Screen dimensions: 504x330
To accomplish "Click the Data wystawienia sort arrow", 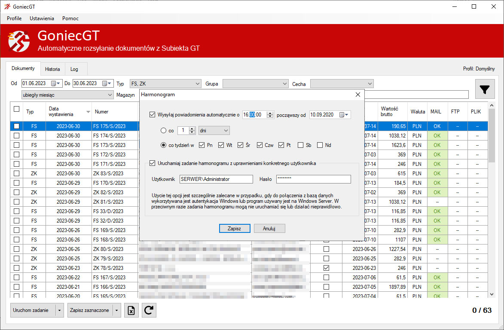I will 88,112.
